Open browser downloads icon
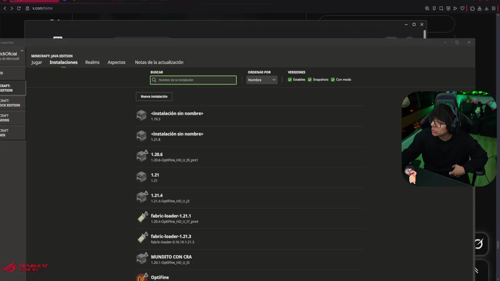 point(487,8)
